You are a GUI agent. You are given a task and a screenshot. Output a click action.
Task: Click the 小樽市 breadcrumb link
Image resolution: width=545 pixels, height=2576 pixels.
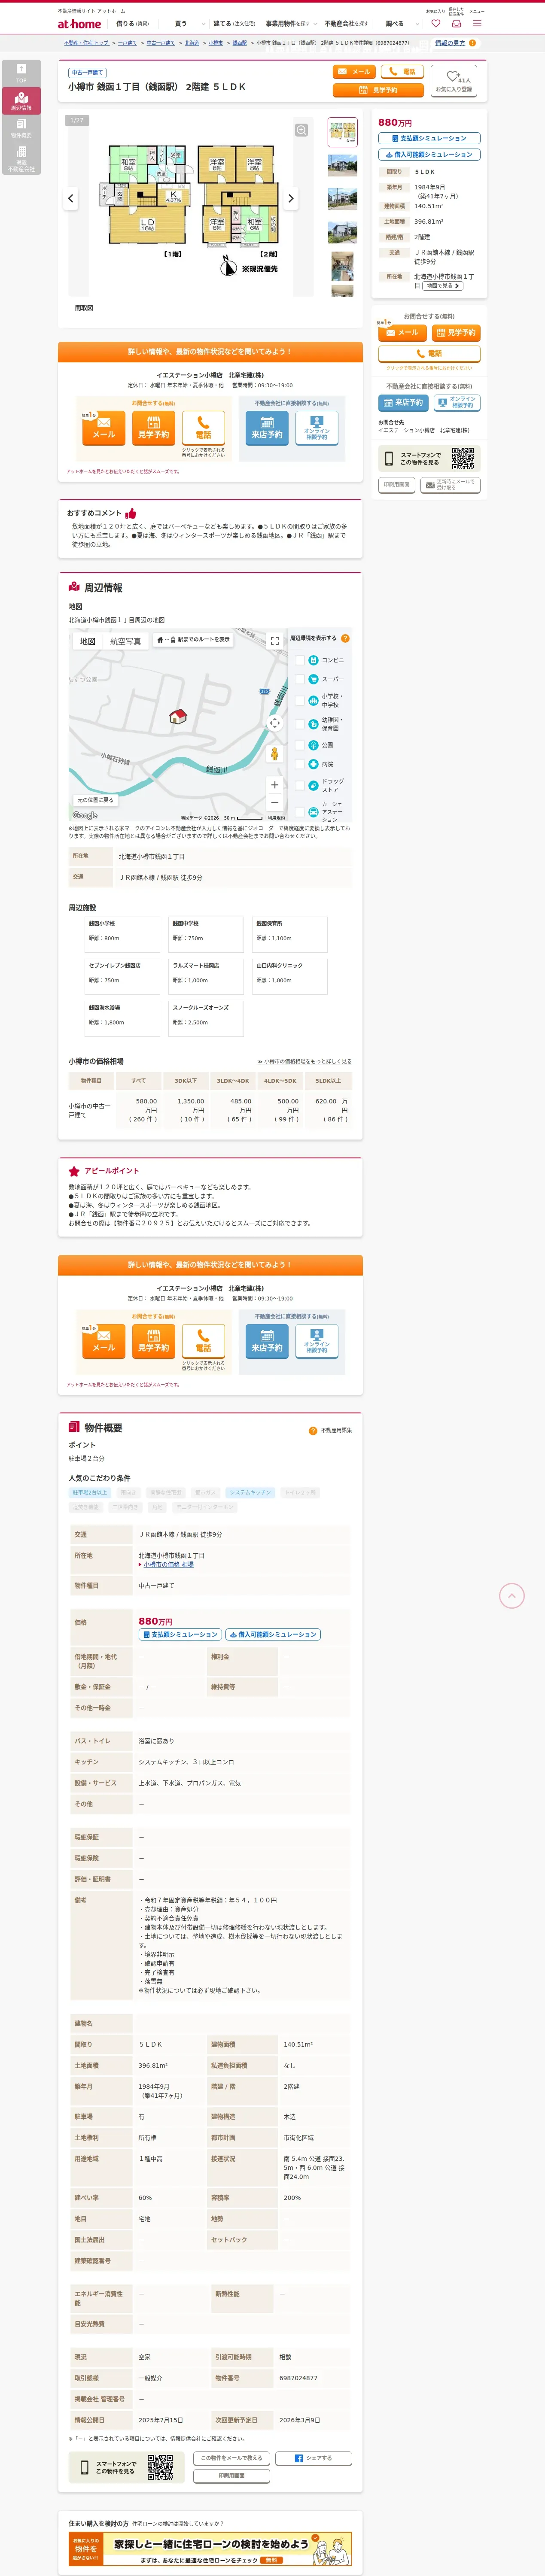pos(216,43)
